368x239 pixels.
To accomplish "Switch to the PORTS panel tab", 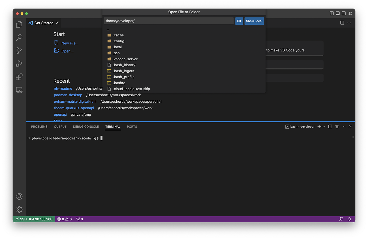I will click(x=132, y=127).
